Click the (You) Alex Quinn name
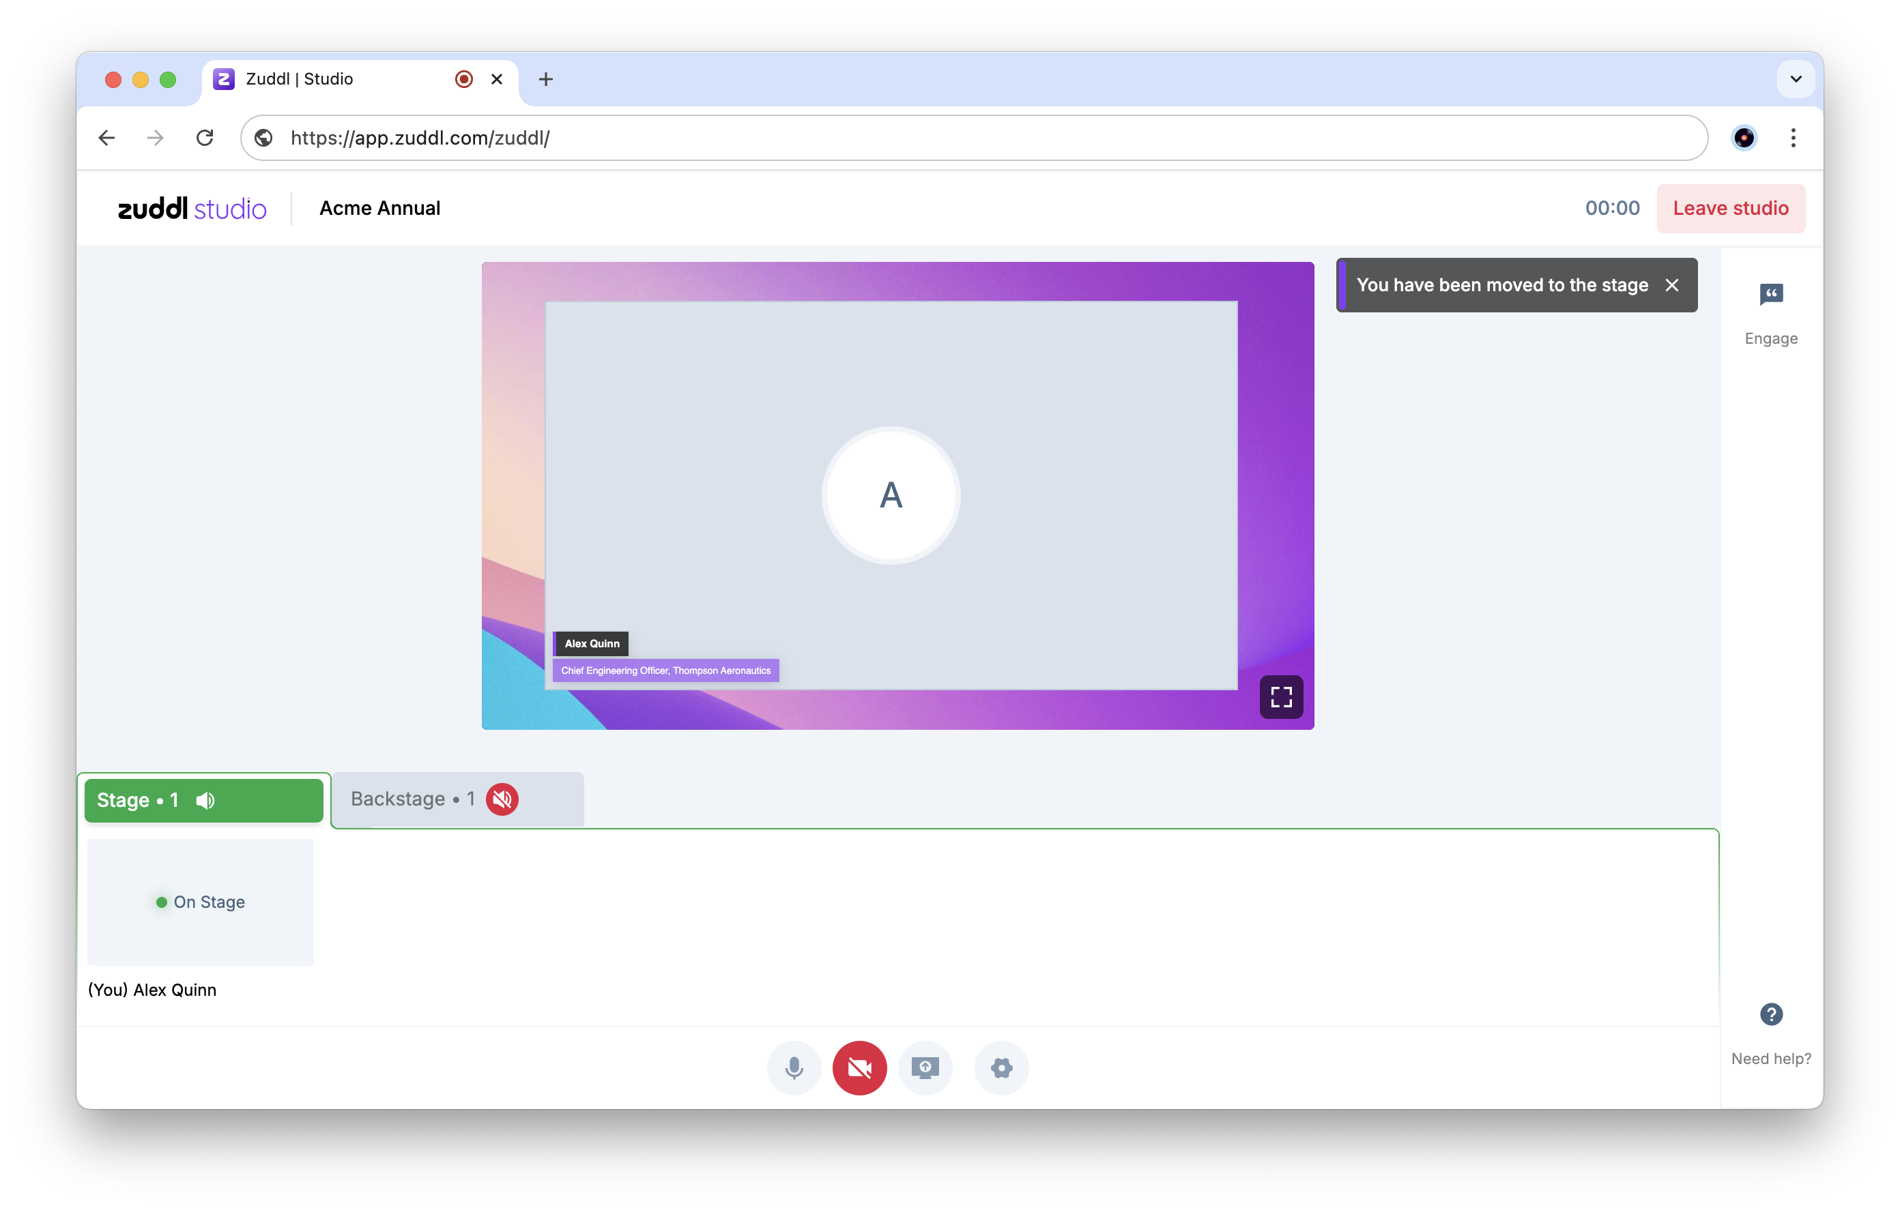 coord(152,990)
